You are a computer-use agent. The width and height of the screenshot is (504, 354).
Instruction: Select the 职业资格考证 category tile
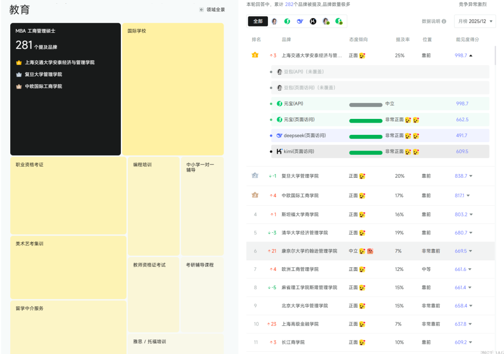click(x=68, y=195)
